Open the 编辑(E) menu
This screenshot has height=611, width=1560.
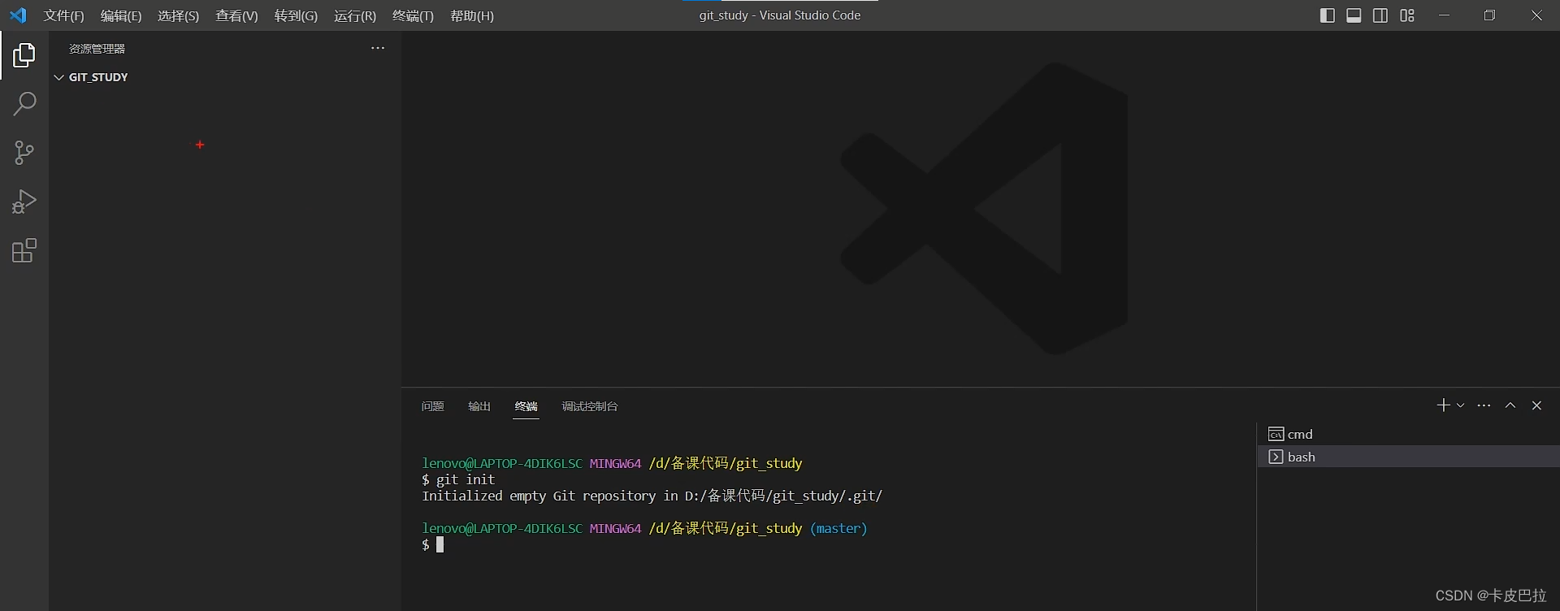(121, 15)
